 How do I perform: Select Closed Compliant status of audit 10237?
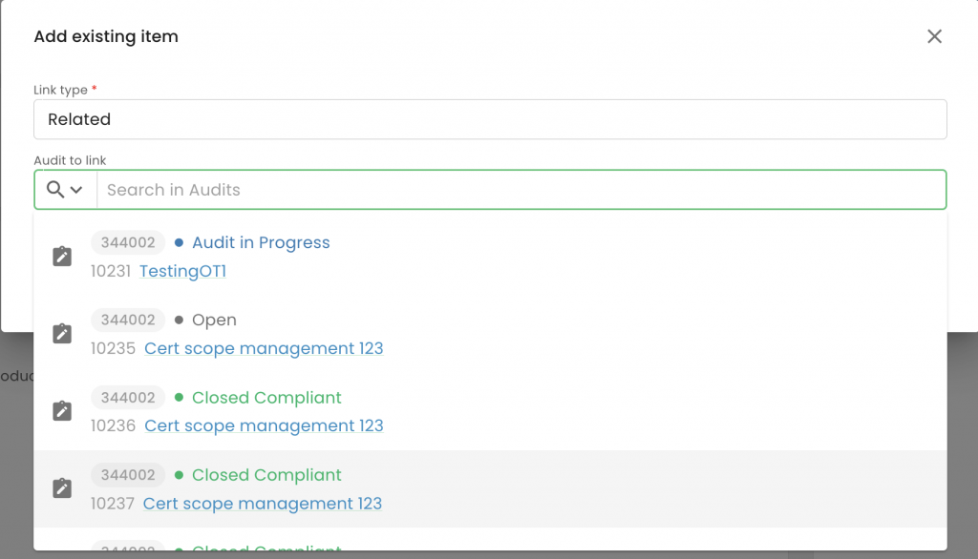point(266,474)
